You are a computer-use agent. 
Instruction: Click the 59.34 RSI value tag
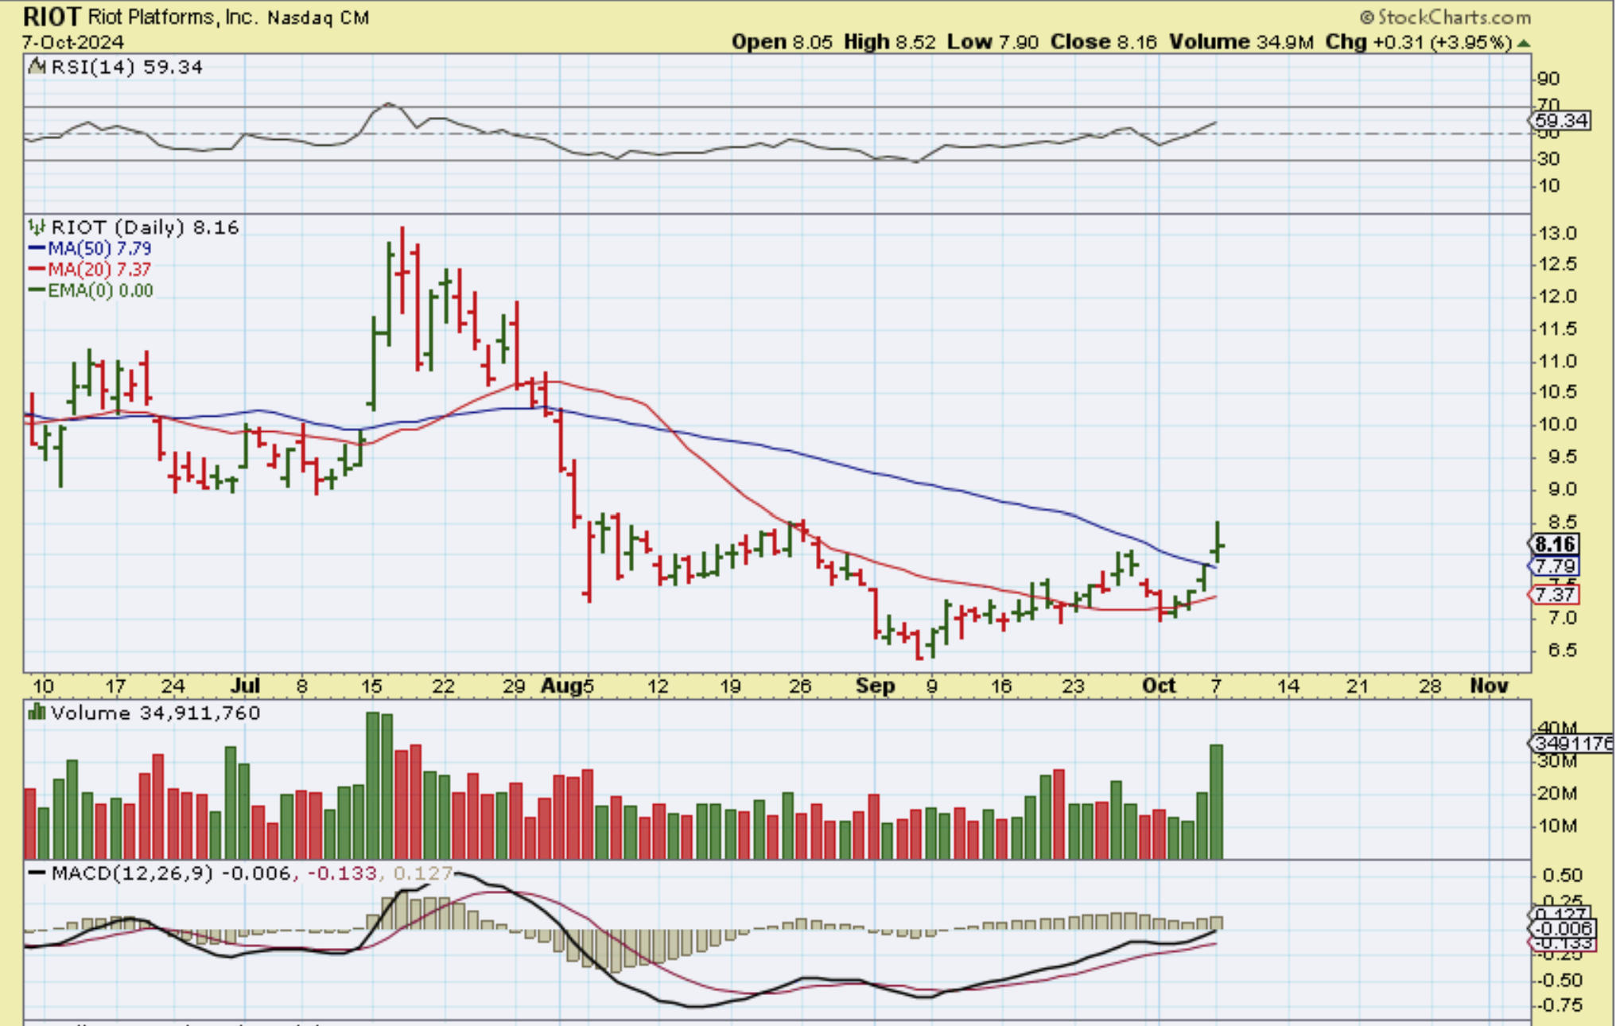tap(1560, 121)
